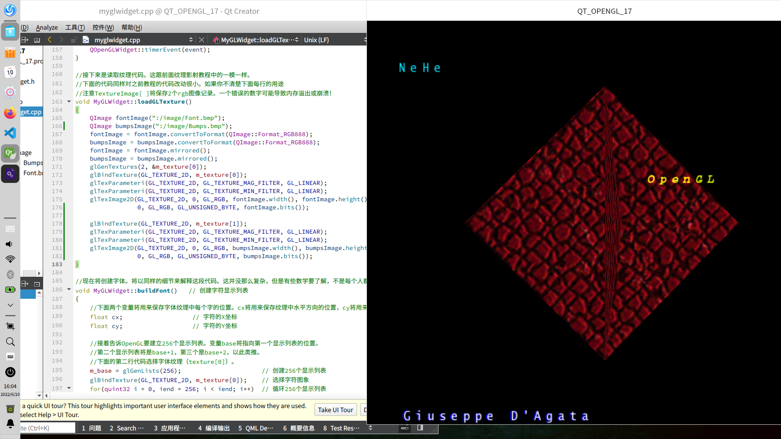Open Firefox from the dock
The image size is (781, 439).
coord(10,113)
